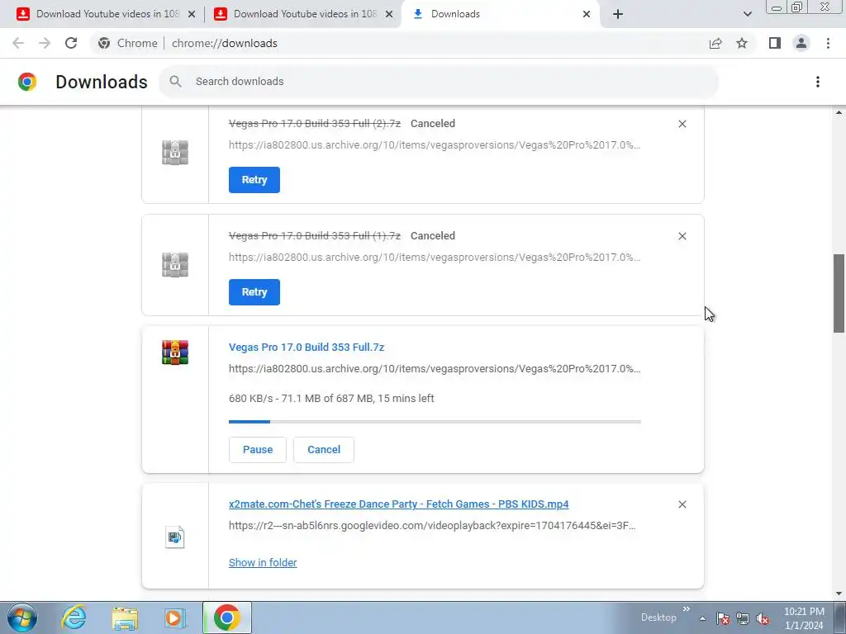Remove x2mate.com mp4 entry from list

coord(682,504)
